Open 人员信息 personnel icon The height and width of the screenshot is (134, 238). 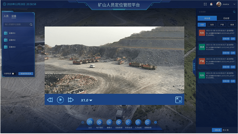(138, 122)
